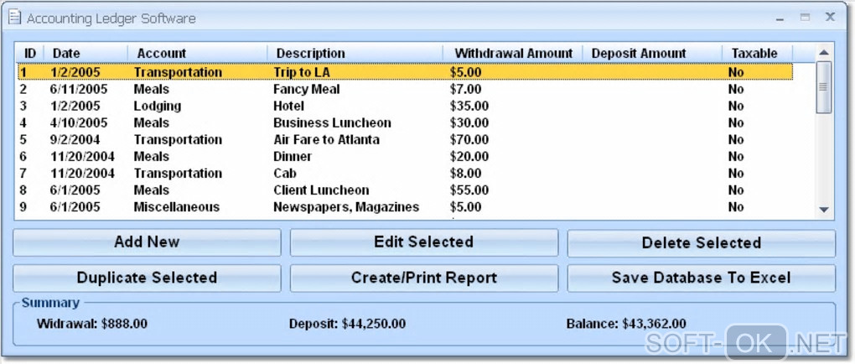Click the $35.00 withdrawal amount
Screen dimensions: 855x364
pyautogui.click(x=469, y=106)
